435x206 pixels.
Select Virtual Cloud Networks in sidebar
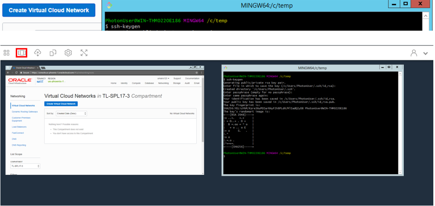(x=23, y=106)
